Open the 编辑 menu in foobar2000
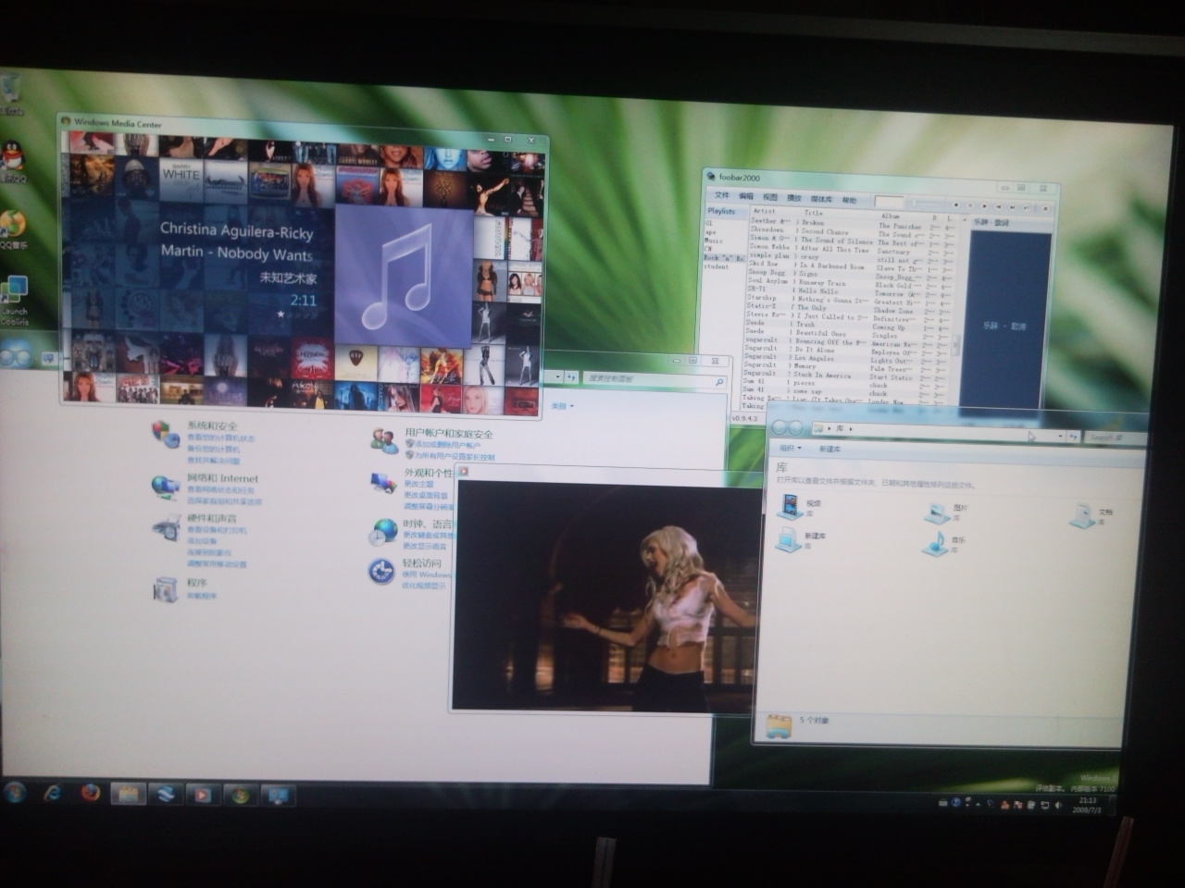The height and width of the screenshot is (888, 1185). 746,196
